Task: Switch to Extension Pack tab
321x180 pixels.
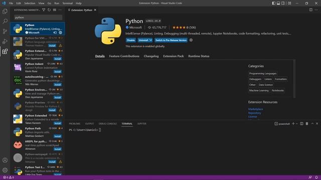Action: [174, 56]
